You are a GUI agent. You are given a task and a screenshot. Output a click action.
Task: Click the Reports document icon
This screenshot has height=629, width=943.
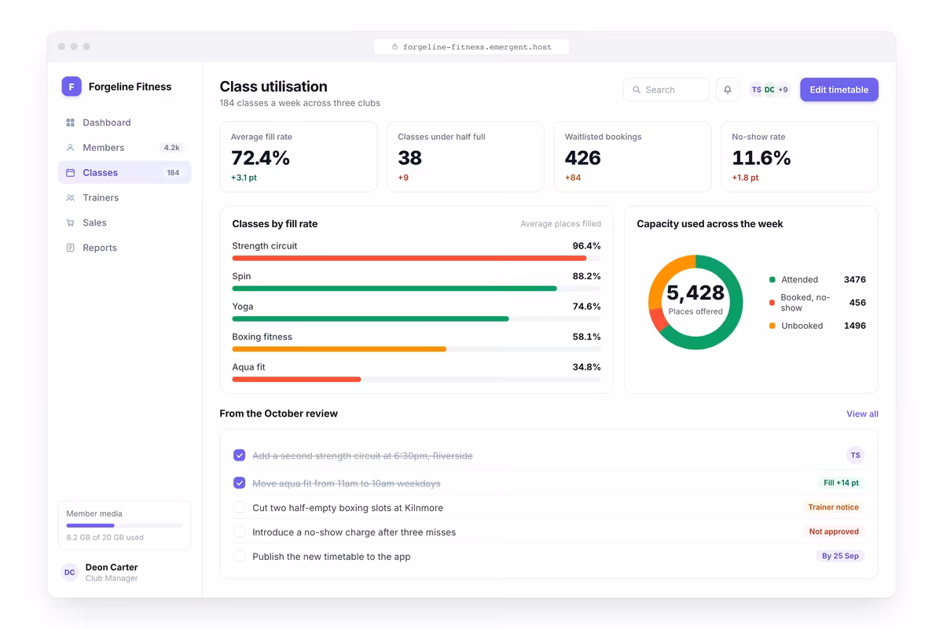pyautogui.click(x=70, y=248)
